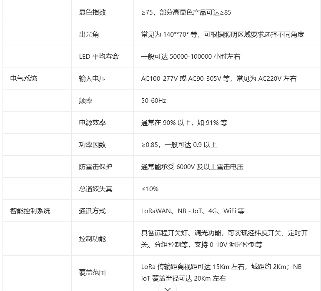Viewport: 321px width, 291px height.
Task: Click the 50-60Hz frequency value
Action: [153, 100]
